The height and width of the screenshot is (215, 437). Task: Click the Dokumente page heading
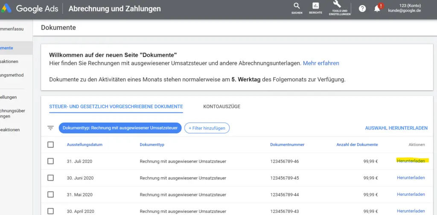point(58,28)
